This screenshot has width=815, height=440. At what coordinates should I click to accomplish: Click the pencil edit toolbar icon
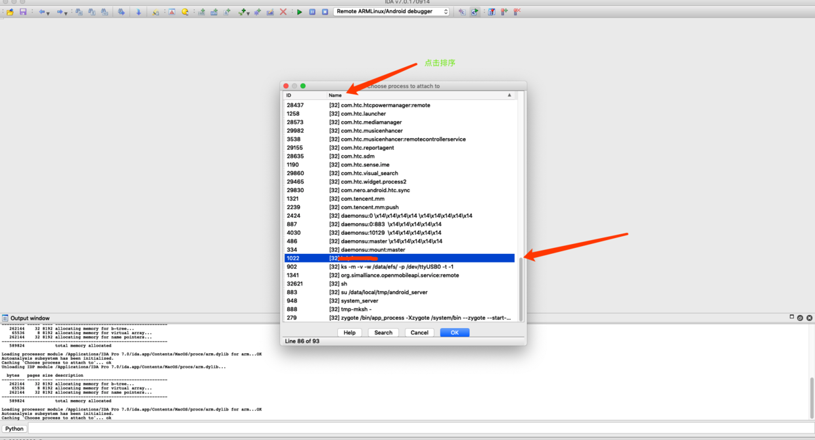[270, 12]
